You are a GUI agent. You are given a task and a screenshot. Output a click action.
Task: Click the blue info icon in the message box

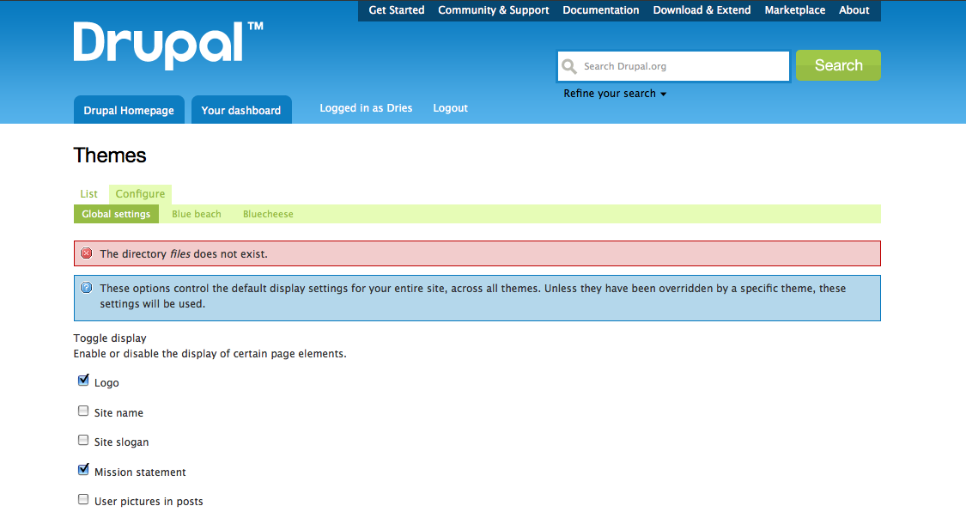coord(86,287)
